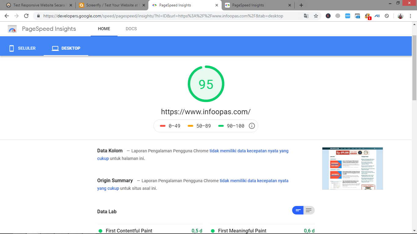The height and width of the screenshot is (234, 417).
Task: Go back using browser back arrow
Action: [7, 16]
